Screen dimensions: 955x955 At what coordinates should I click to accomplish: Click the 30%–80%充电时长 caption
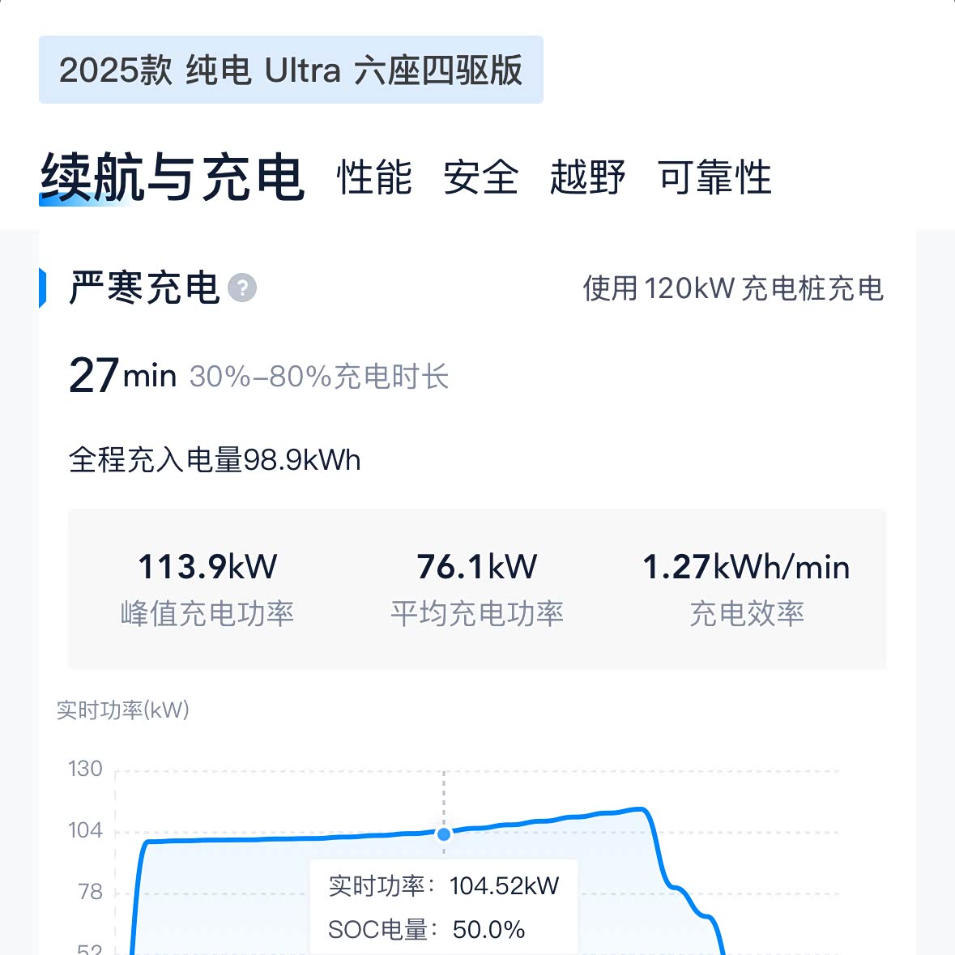coord(319,377)
